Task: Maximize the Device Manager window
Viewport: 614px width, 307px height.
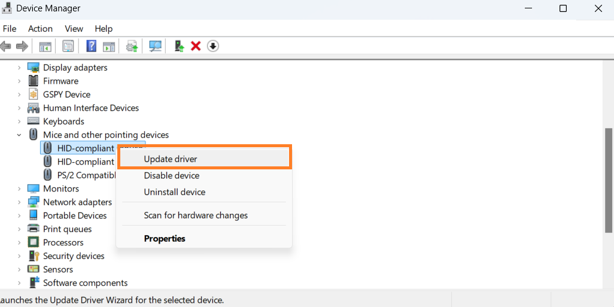Action: (x=563, y=8)
